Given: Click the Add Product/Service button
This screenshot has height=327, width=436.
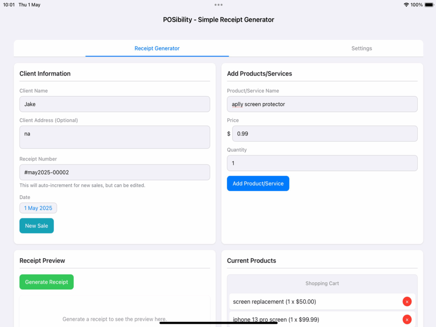Looking at the screenshot, I should point(258,184).
